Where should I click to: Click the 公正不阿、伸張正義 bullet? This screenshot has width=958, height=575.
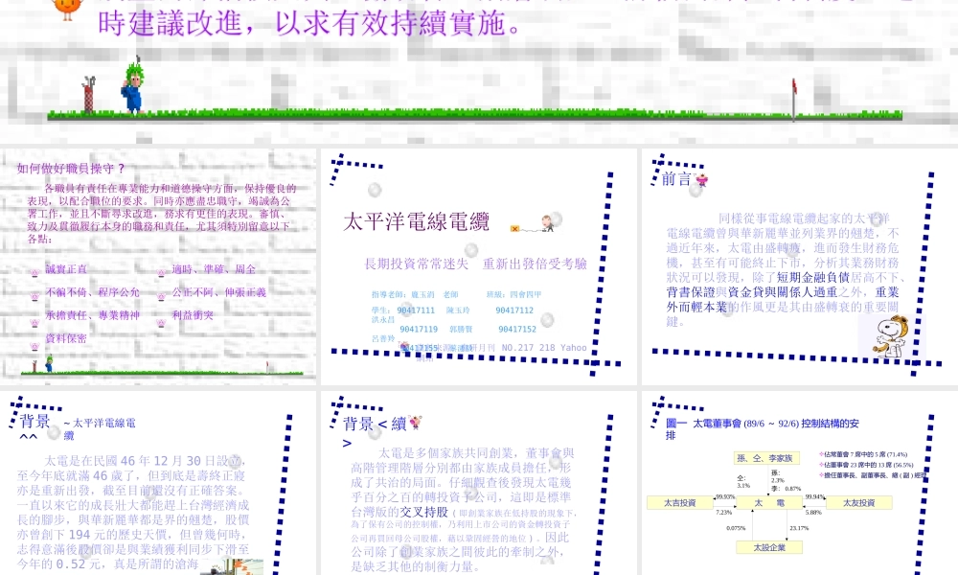[218, 292]
